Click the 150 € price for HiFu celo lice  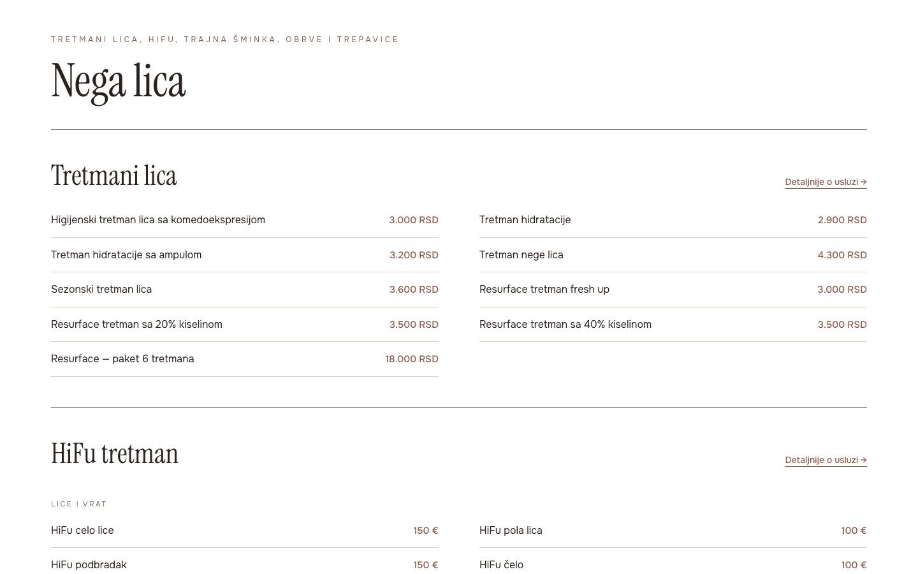[x=426, y=531]
